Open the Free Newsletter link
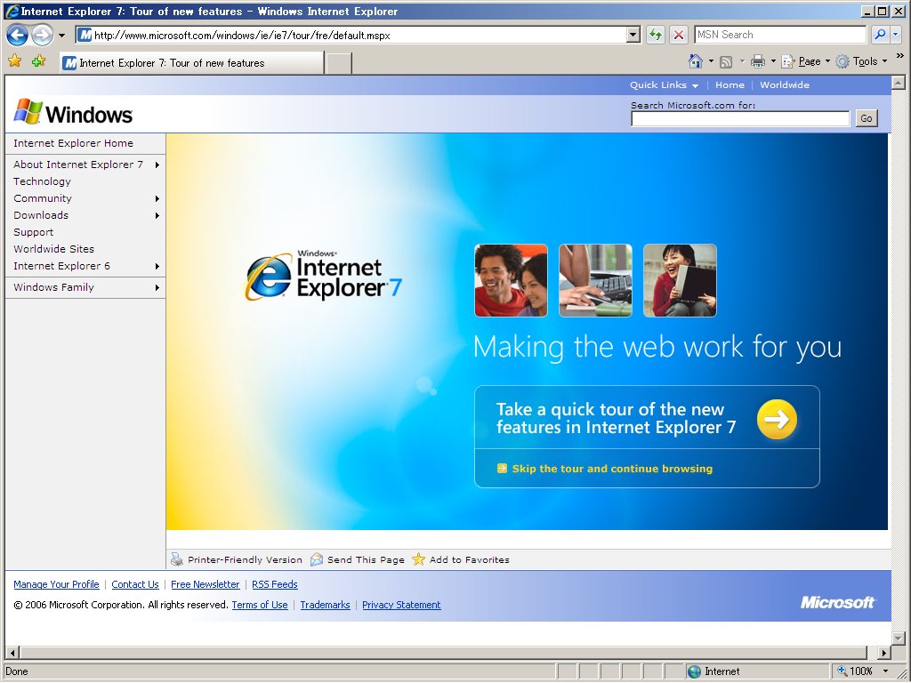 coord(206,584)
